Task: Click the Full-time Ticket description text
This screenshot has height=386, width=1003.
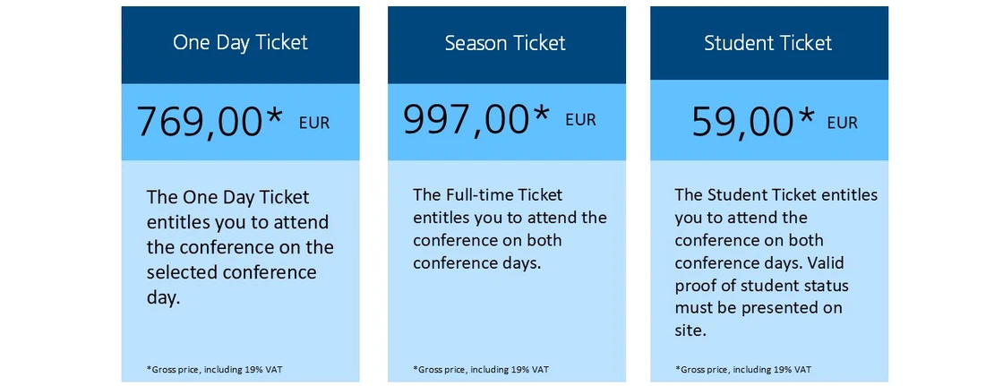Action: [x=509, y=228]
